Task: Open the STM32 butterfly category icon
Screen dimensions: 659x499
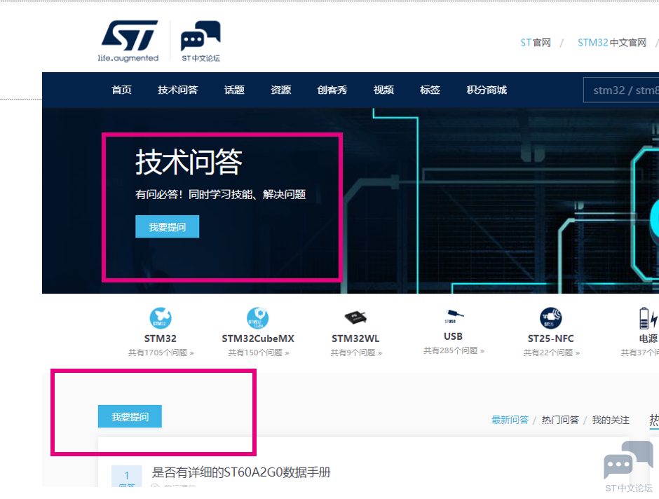Action: coord(161,318)
